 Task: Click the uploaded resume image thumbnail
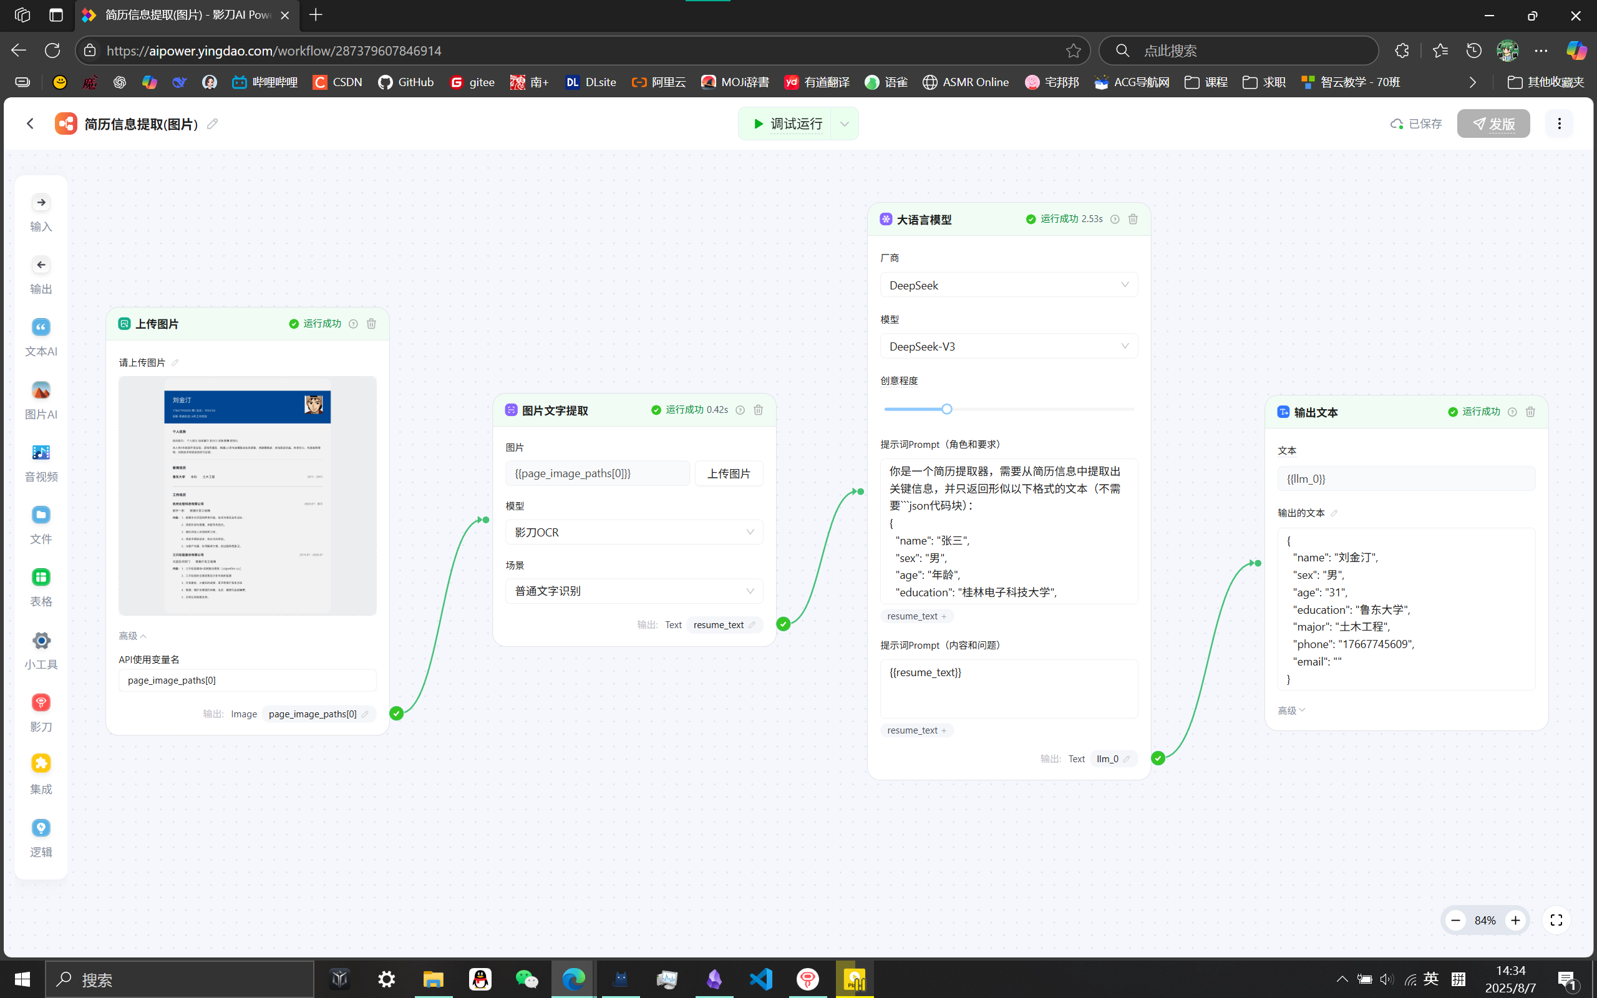click(x=248, y=496)
